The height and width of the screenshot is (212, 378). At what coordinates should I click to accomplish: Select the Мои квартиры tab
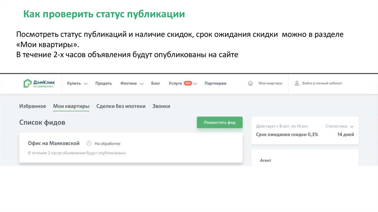71,106
